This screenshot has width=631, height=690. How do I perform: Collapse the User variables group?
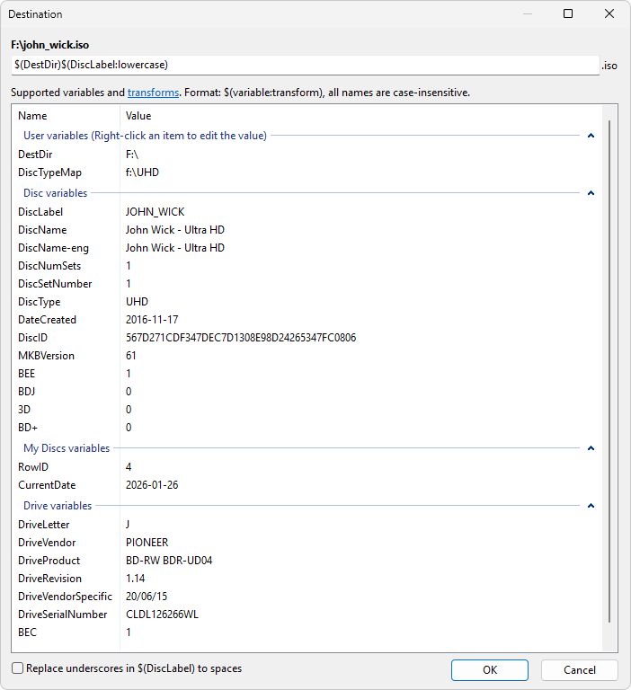[591, 136]
